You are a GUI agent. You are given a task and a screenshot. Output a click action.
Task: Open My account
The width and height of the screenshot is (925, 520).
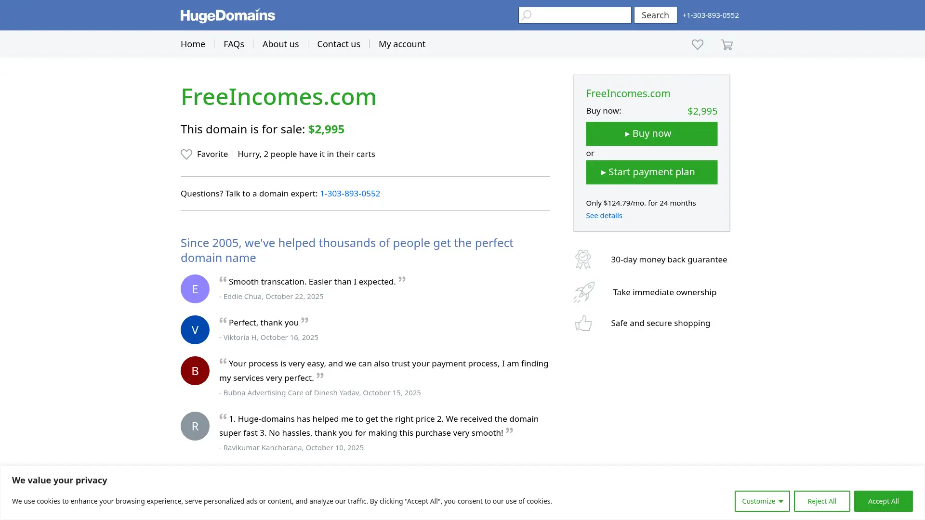(402, 44)
